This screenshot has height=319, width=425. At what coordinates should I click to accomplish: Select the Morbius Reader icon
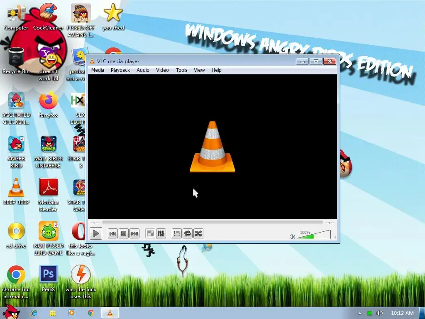[48, 195]
